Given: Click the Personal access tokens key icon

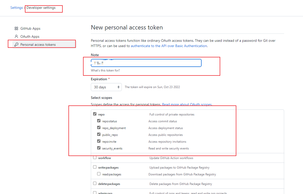Looking at the screenshot, I should click(x=16, y=45).
